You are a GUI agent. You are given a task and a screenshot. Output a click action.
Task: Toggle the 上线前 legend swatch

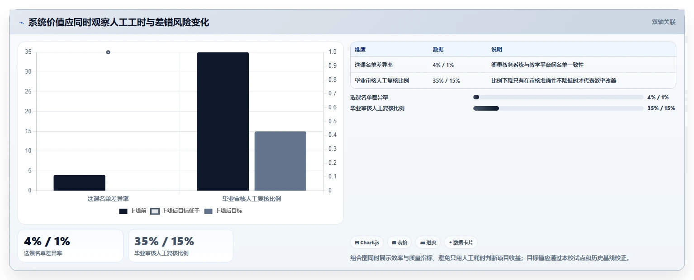pos(123,211)
